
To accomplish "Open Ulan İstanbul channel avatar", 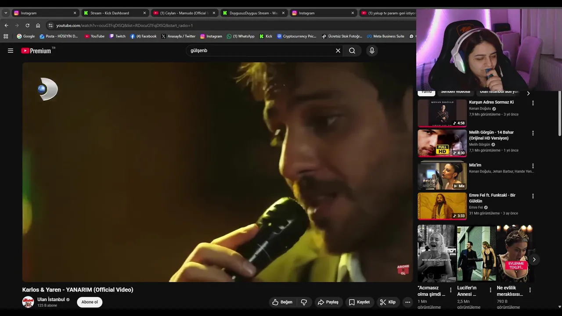I will tap(28, 302).
